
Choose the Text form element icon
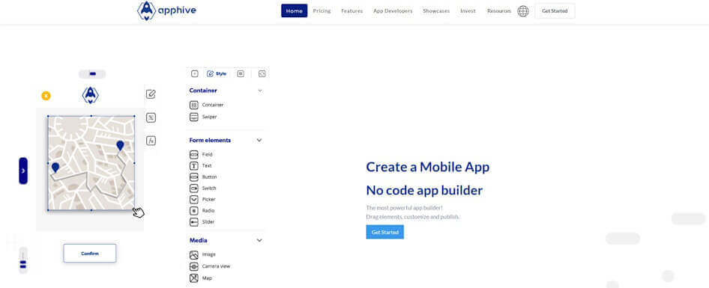(194, 165)
